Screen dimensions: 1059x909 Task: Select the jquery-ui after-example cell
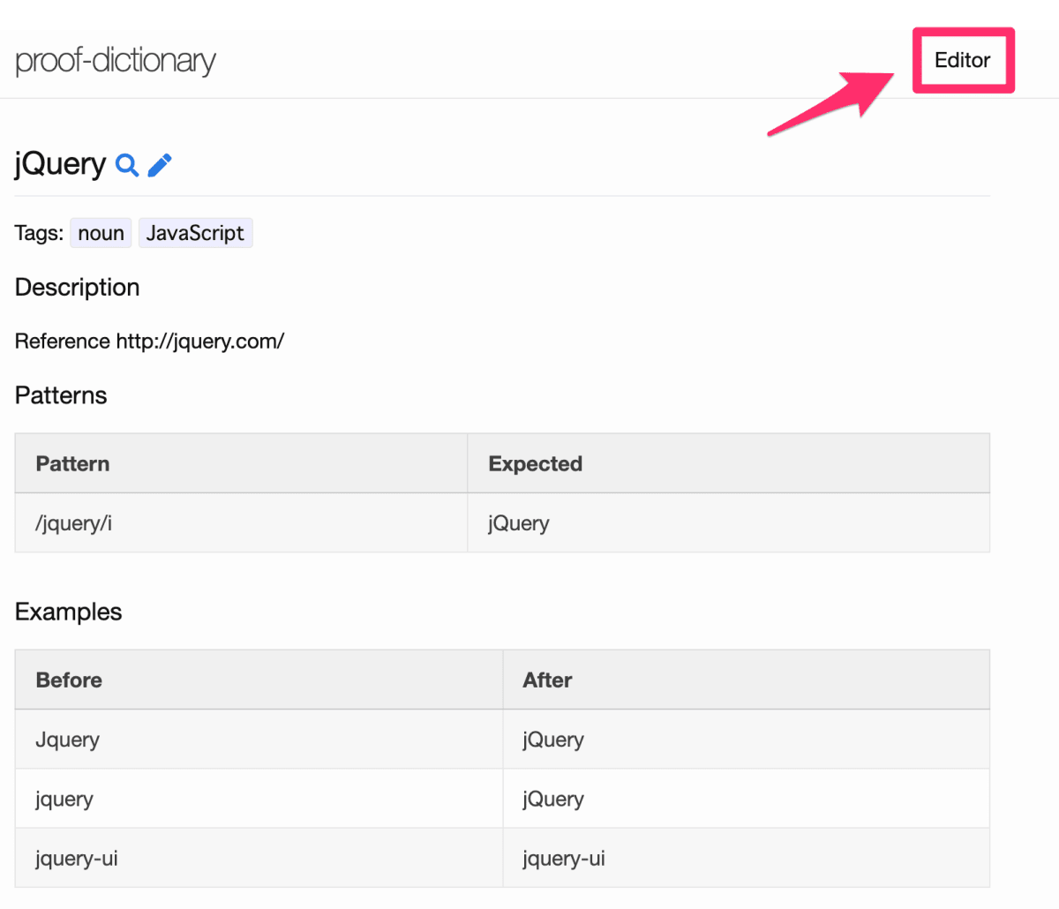[746, 858]
